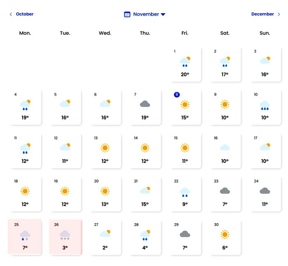Viewport: 288px width, 266px height.
Task: Click the white cloud icon on November 16
Action: pyautogui.click(x=225, y=148)
